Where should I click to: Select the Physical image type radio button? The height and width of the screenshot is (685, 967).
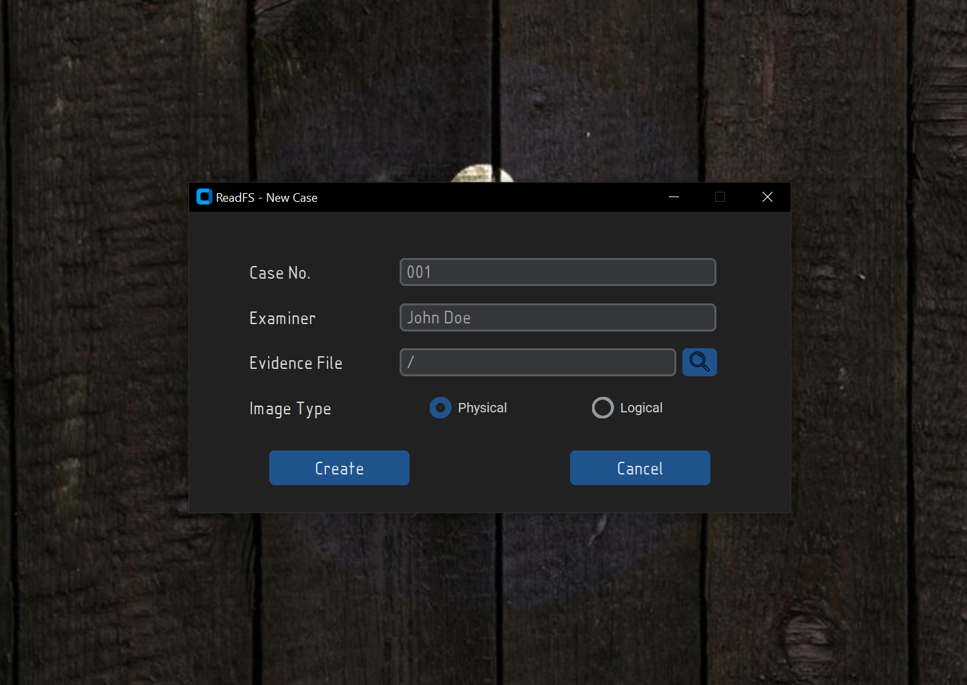pos(440,408)
